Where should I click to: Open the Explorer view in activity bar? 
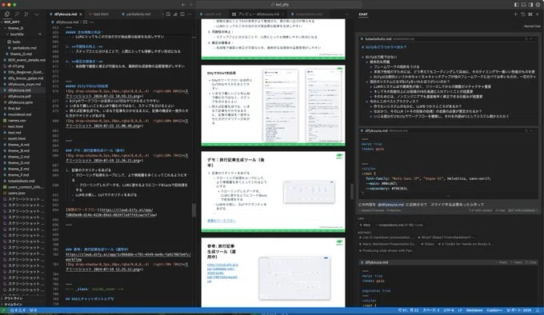click(7, 14)
